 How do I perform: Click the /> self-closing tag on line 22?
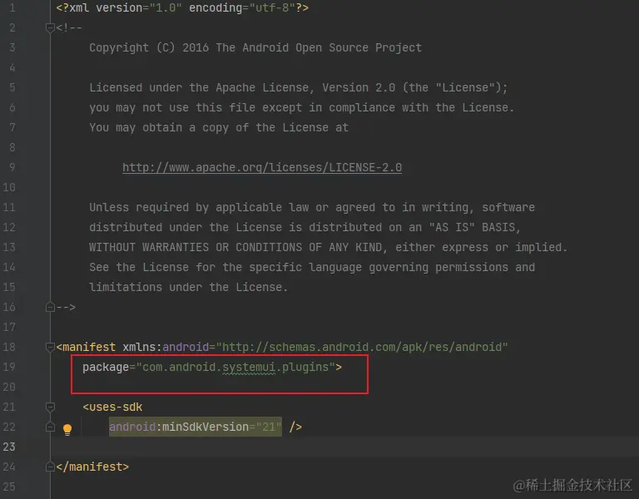(x=295, y=427)
